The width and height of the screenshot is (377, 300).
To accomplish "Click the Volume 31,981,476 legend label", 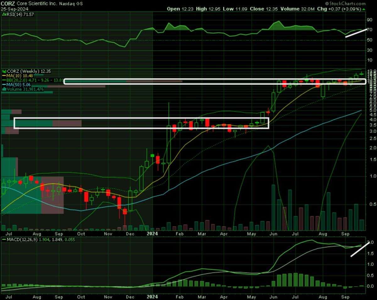I will [25, 89].
